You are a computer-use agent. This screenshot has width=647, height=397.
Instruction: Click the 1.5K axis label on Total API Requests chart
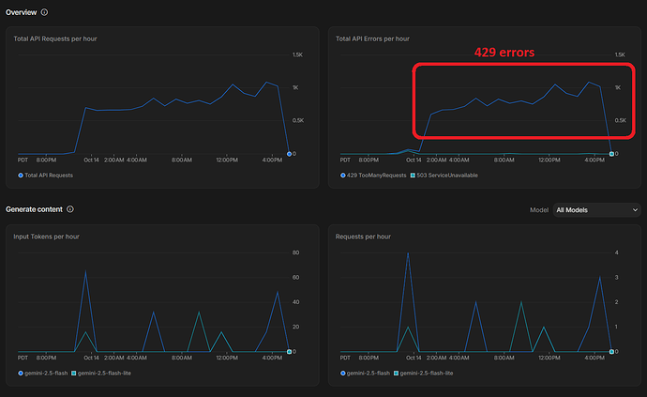point(297,54)
